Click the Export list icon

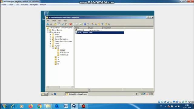tap(80, 24)
